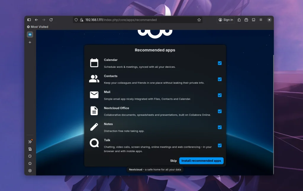Uncheck the Calendar checkbox
The image size is (303, 191).
click(x=220, y=63)
